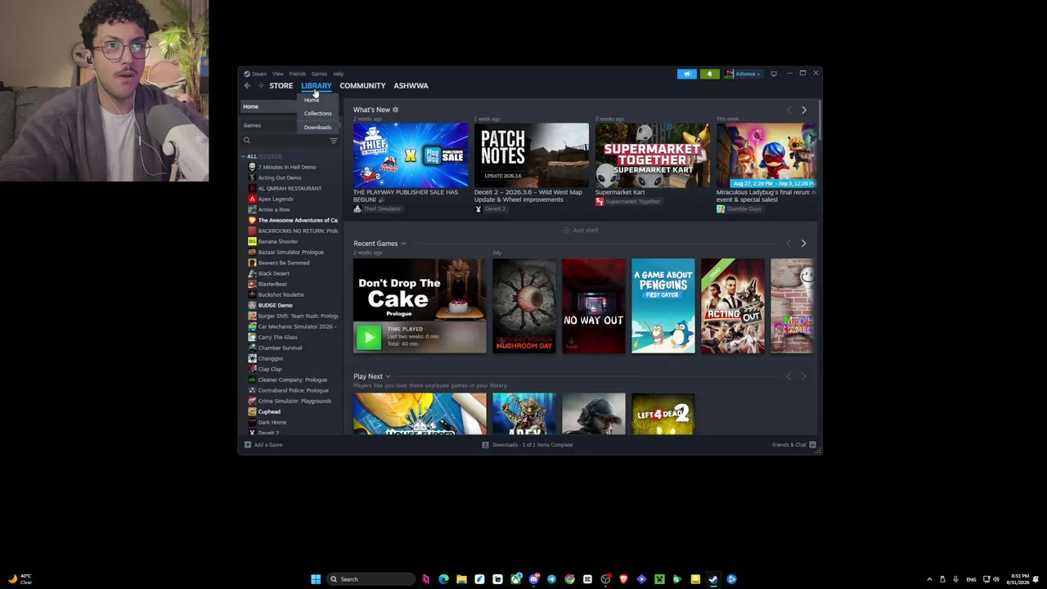This screenshot has width=1047, height=589.
Task: Open A Game About Penguins cover
Action: tap(663, 306)
